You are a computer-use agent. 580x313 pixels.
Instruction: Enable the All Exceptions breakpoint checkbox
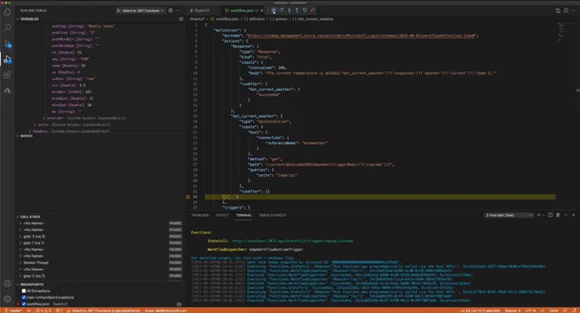tap(24, 291)
